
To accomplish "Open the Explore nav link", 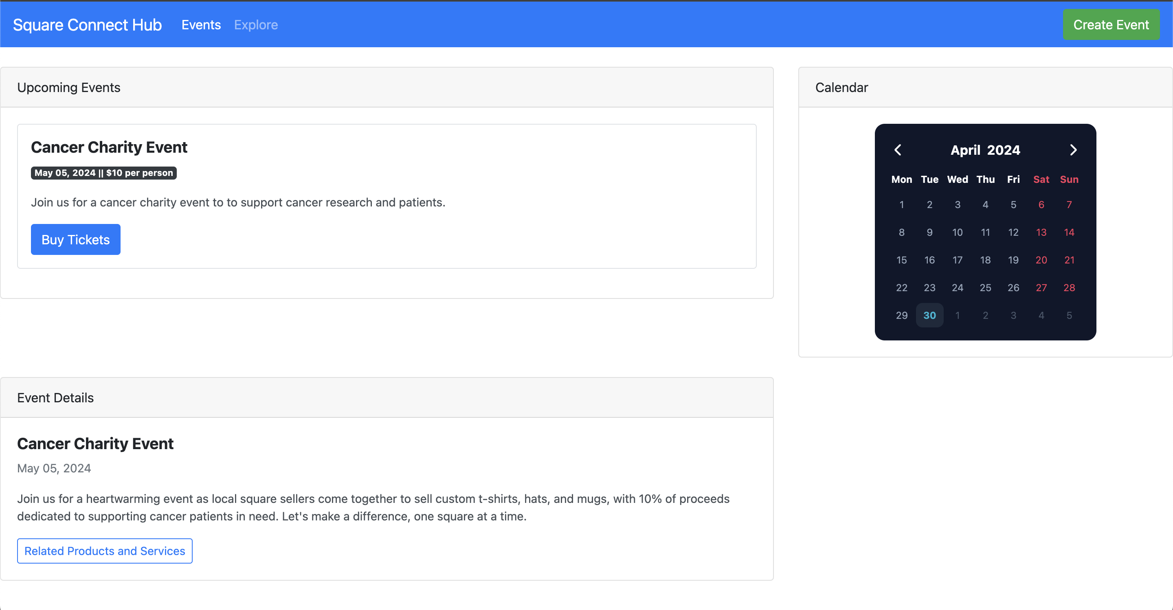I will pos(255,24).
